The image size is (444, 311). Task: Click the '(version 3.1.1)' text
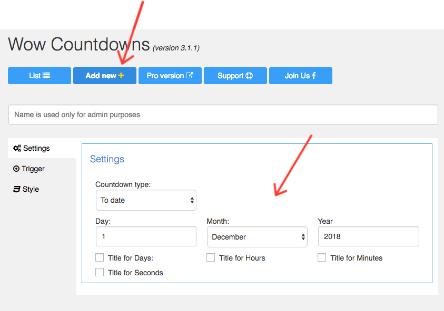(x=176, y=48)
